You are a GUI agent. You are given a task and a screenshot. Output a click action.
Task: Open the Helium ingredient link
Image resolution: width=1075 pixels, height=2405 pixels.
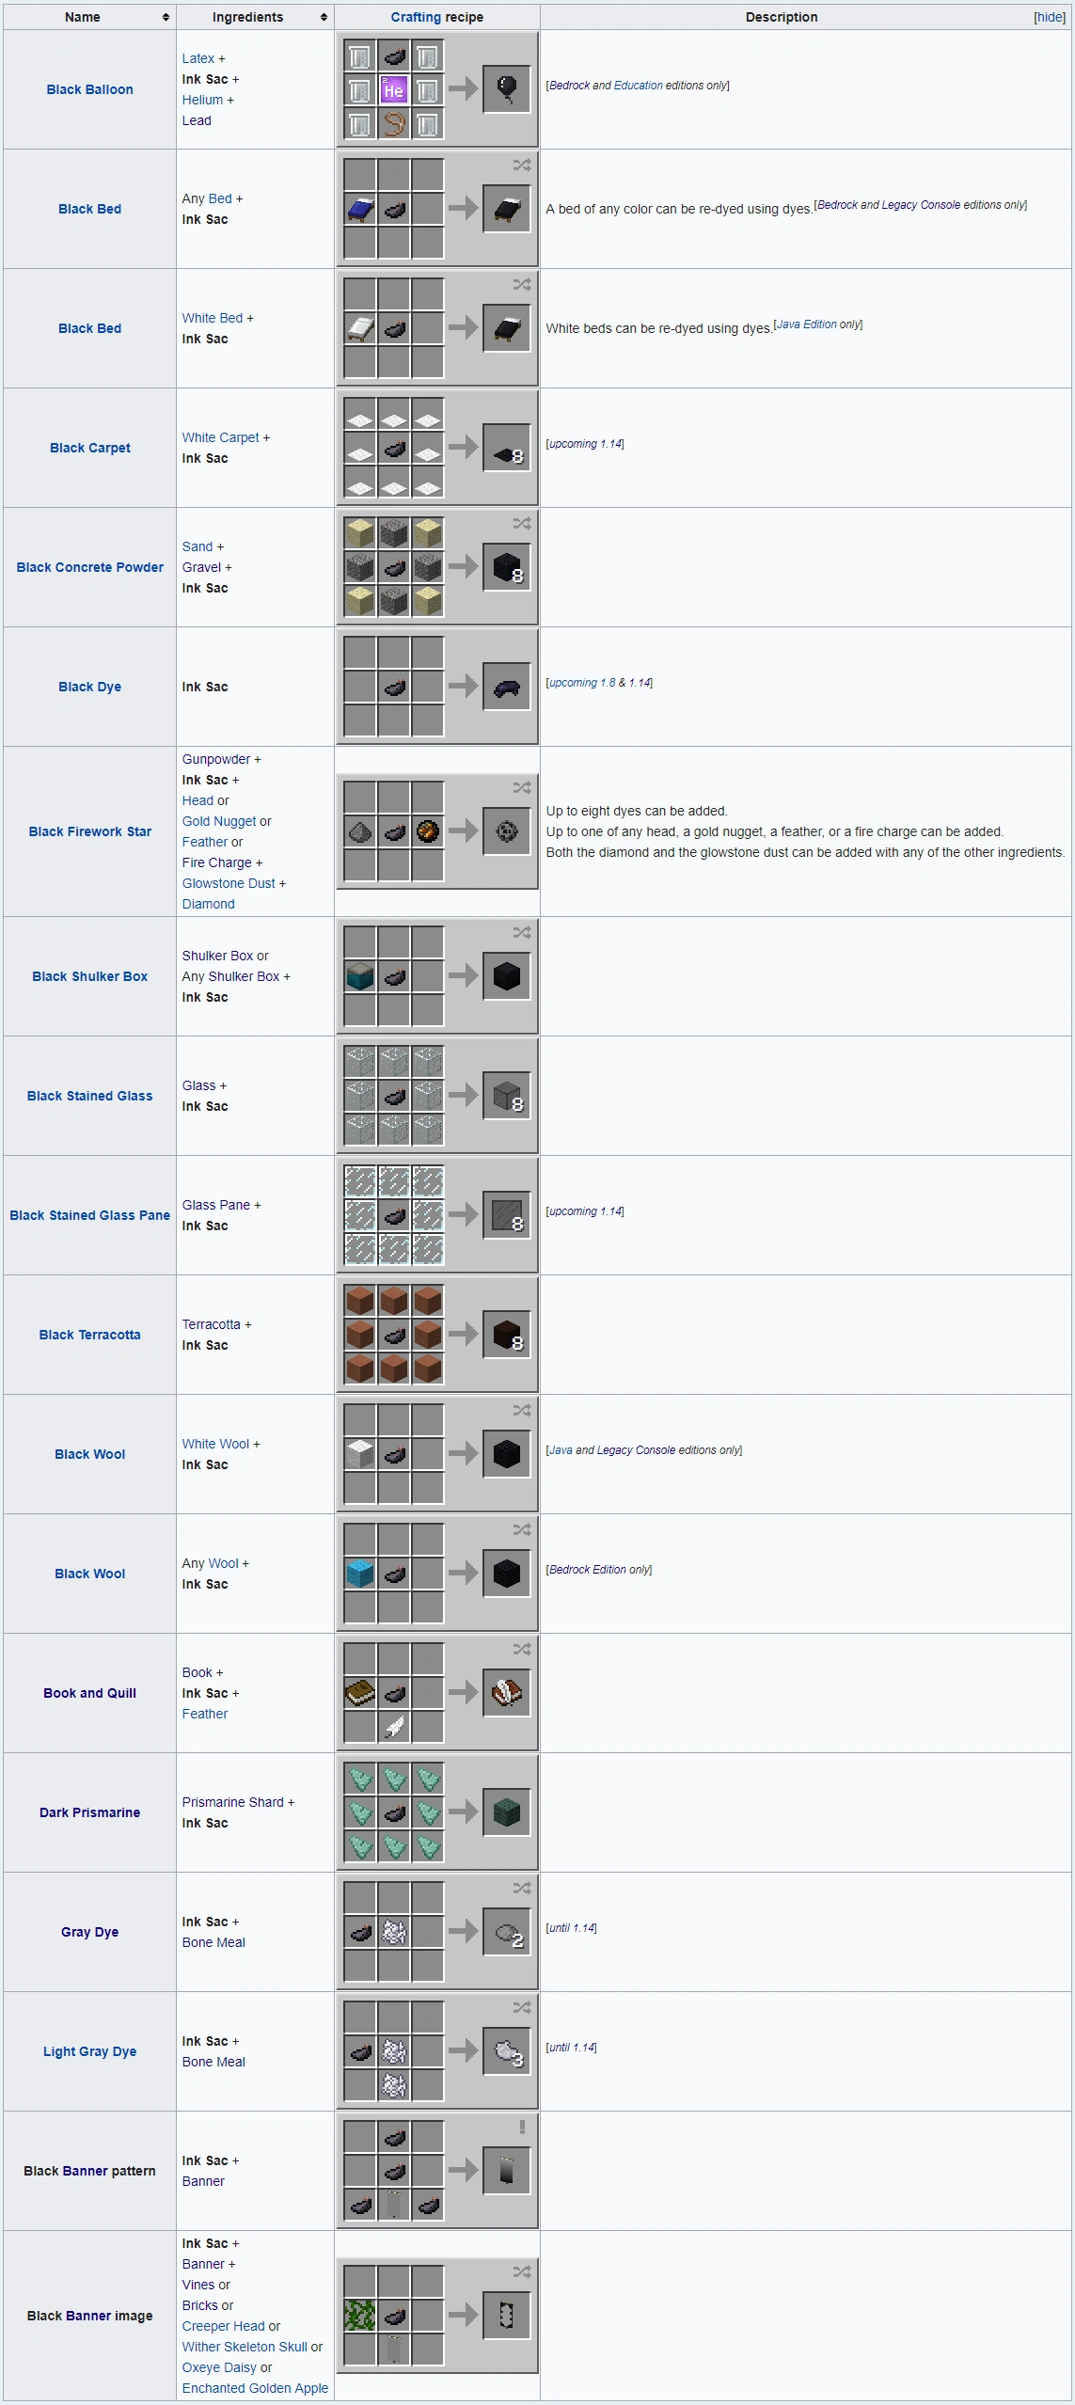coord(202,100)
